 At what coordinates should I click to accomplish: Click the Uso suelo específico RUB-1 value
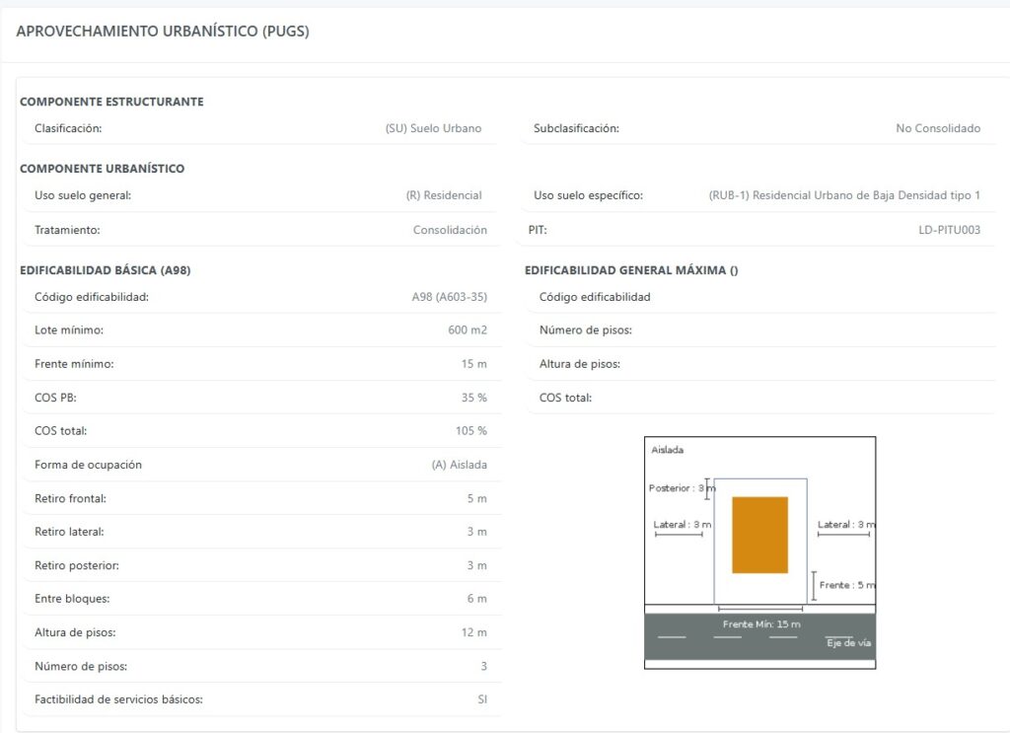(844, 195)
